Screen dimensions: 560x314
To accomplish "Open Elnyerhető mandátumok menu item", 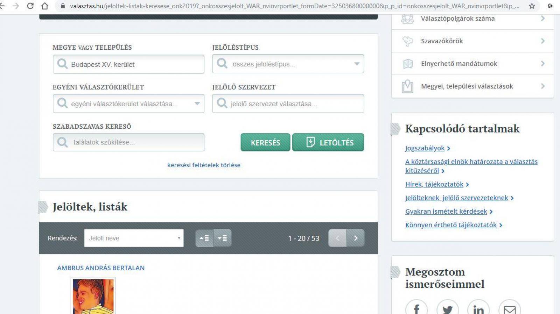I will pyautogui.click(x=472, y=64).
